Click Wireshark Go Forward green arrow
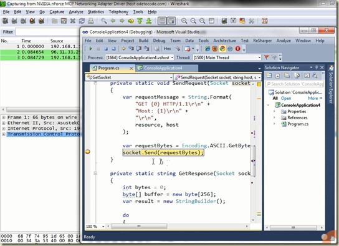Screen dimensions: 339x246 (122, 21)
